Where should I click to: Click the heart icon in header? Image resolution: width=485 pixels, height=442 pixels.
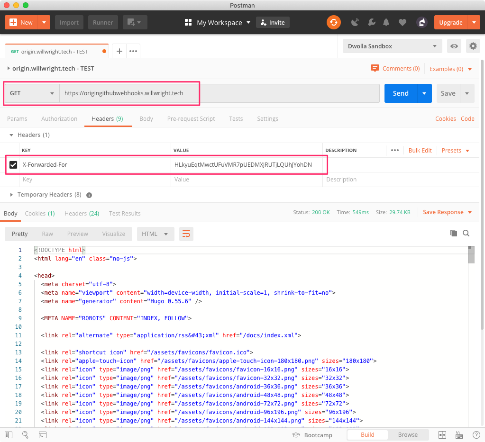[402, 23]
